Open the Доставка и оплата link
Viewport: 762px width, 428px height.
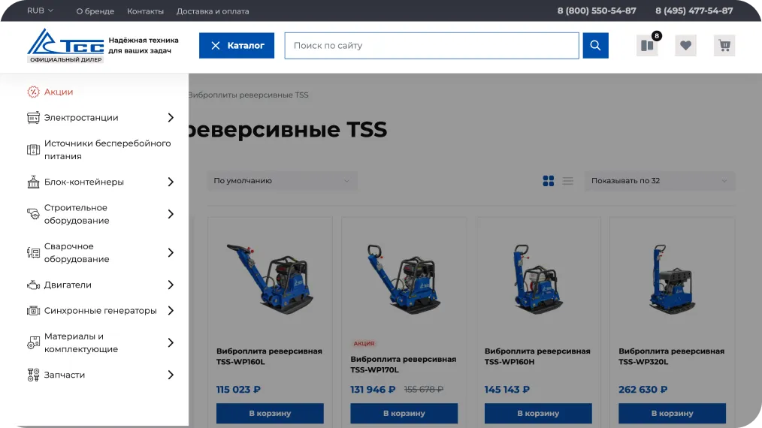(213, 11)
